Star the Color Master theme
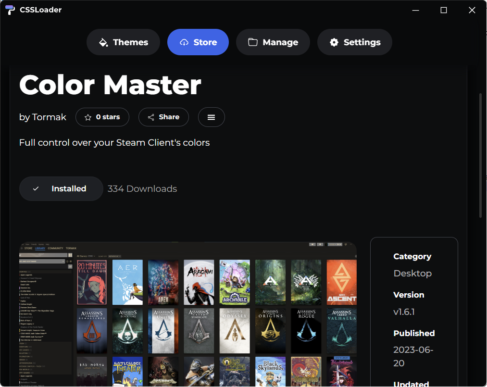487x387 pixels. click(x=102, y=117)
